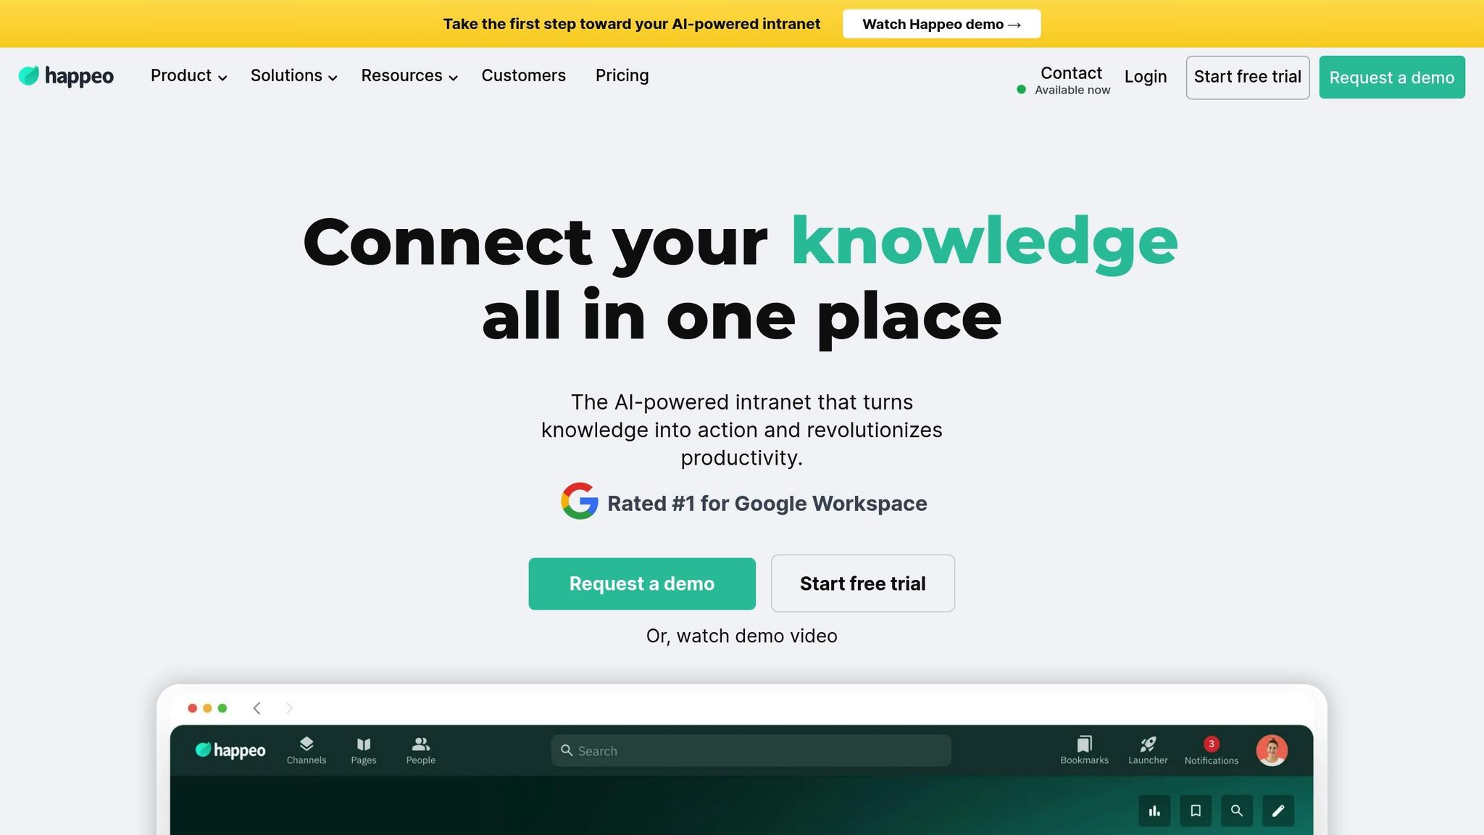Click the Rated #1 for Google Workspace text
This screenshot has width=1484, height=835.
[767, 504]
